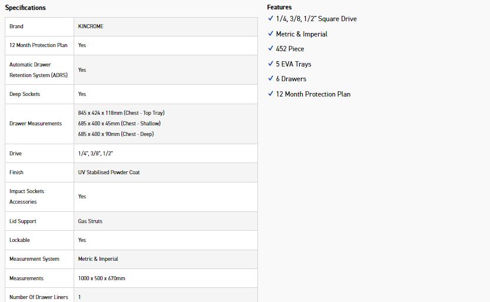This screenshot has height=302, width=490.
Task: Click the Chest - Deep drawer measurement line
Action: [x=117, y=134]
